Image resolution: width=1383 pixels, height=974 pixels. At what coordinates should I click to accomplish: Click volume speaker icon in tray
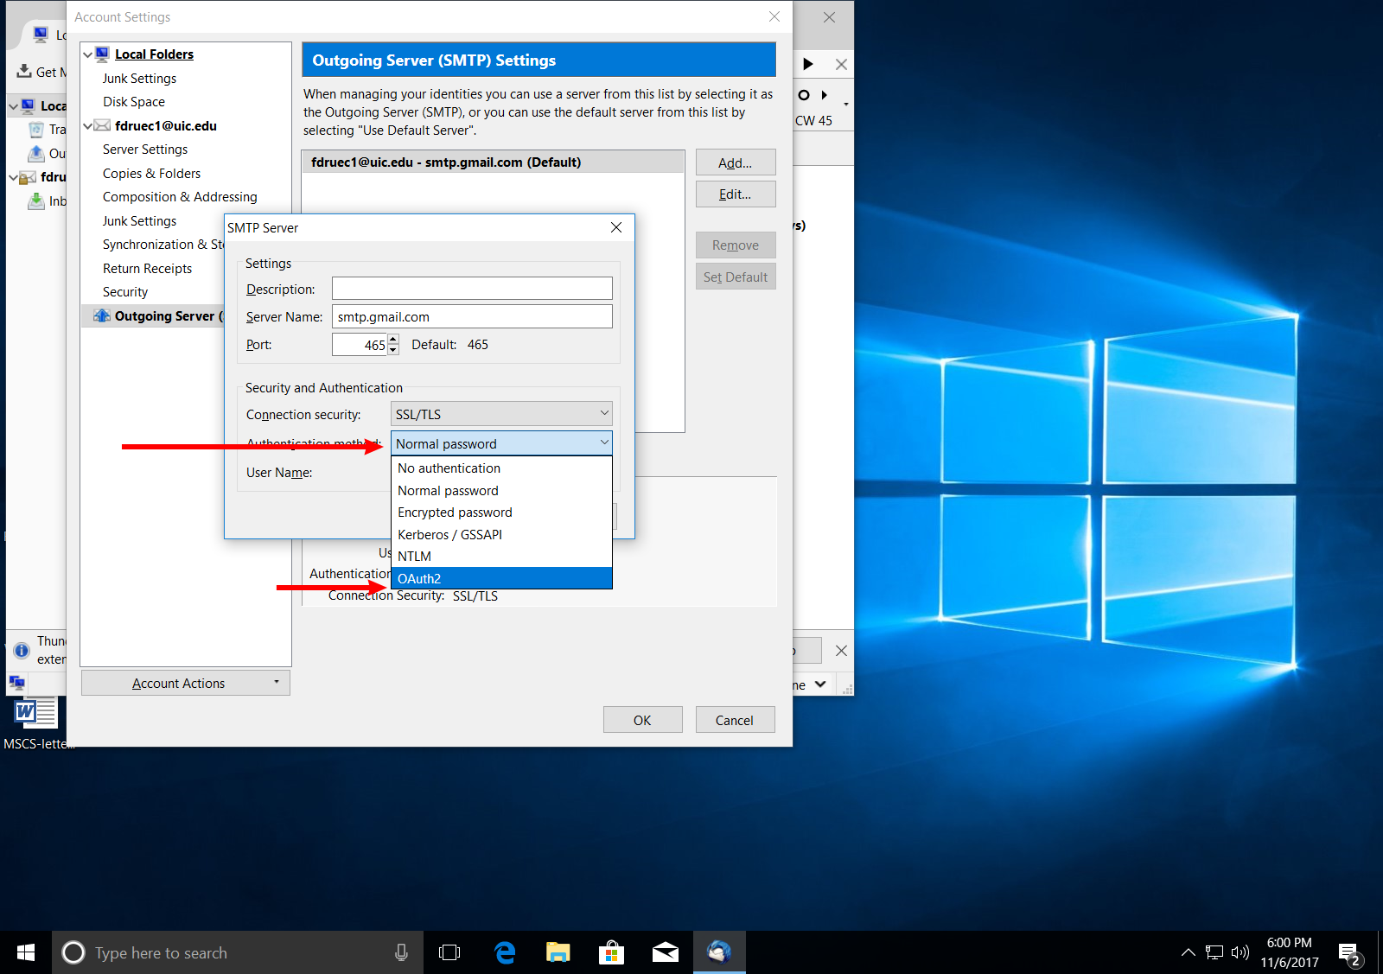click(1240, 952)
